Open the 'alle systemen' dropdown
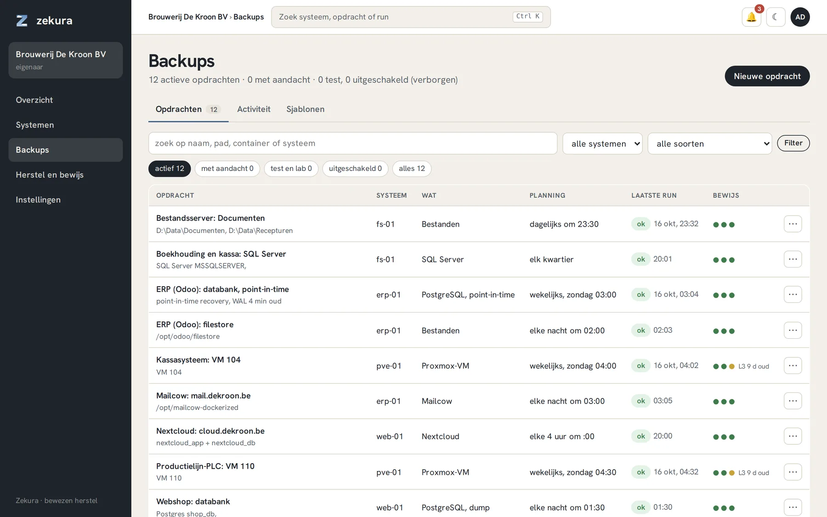This screenshot has width=827, height=517. 602,144
